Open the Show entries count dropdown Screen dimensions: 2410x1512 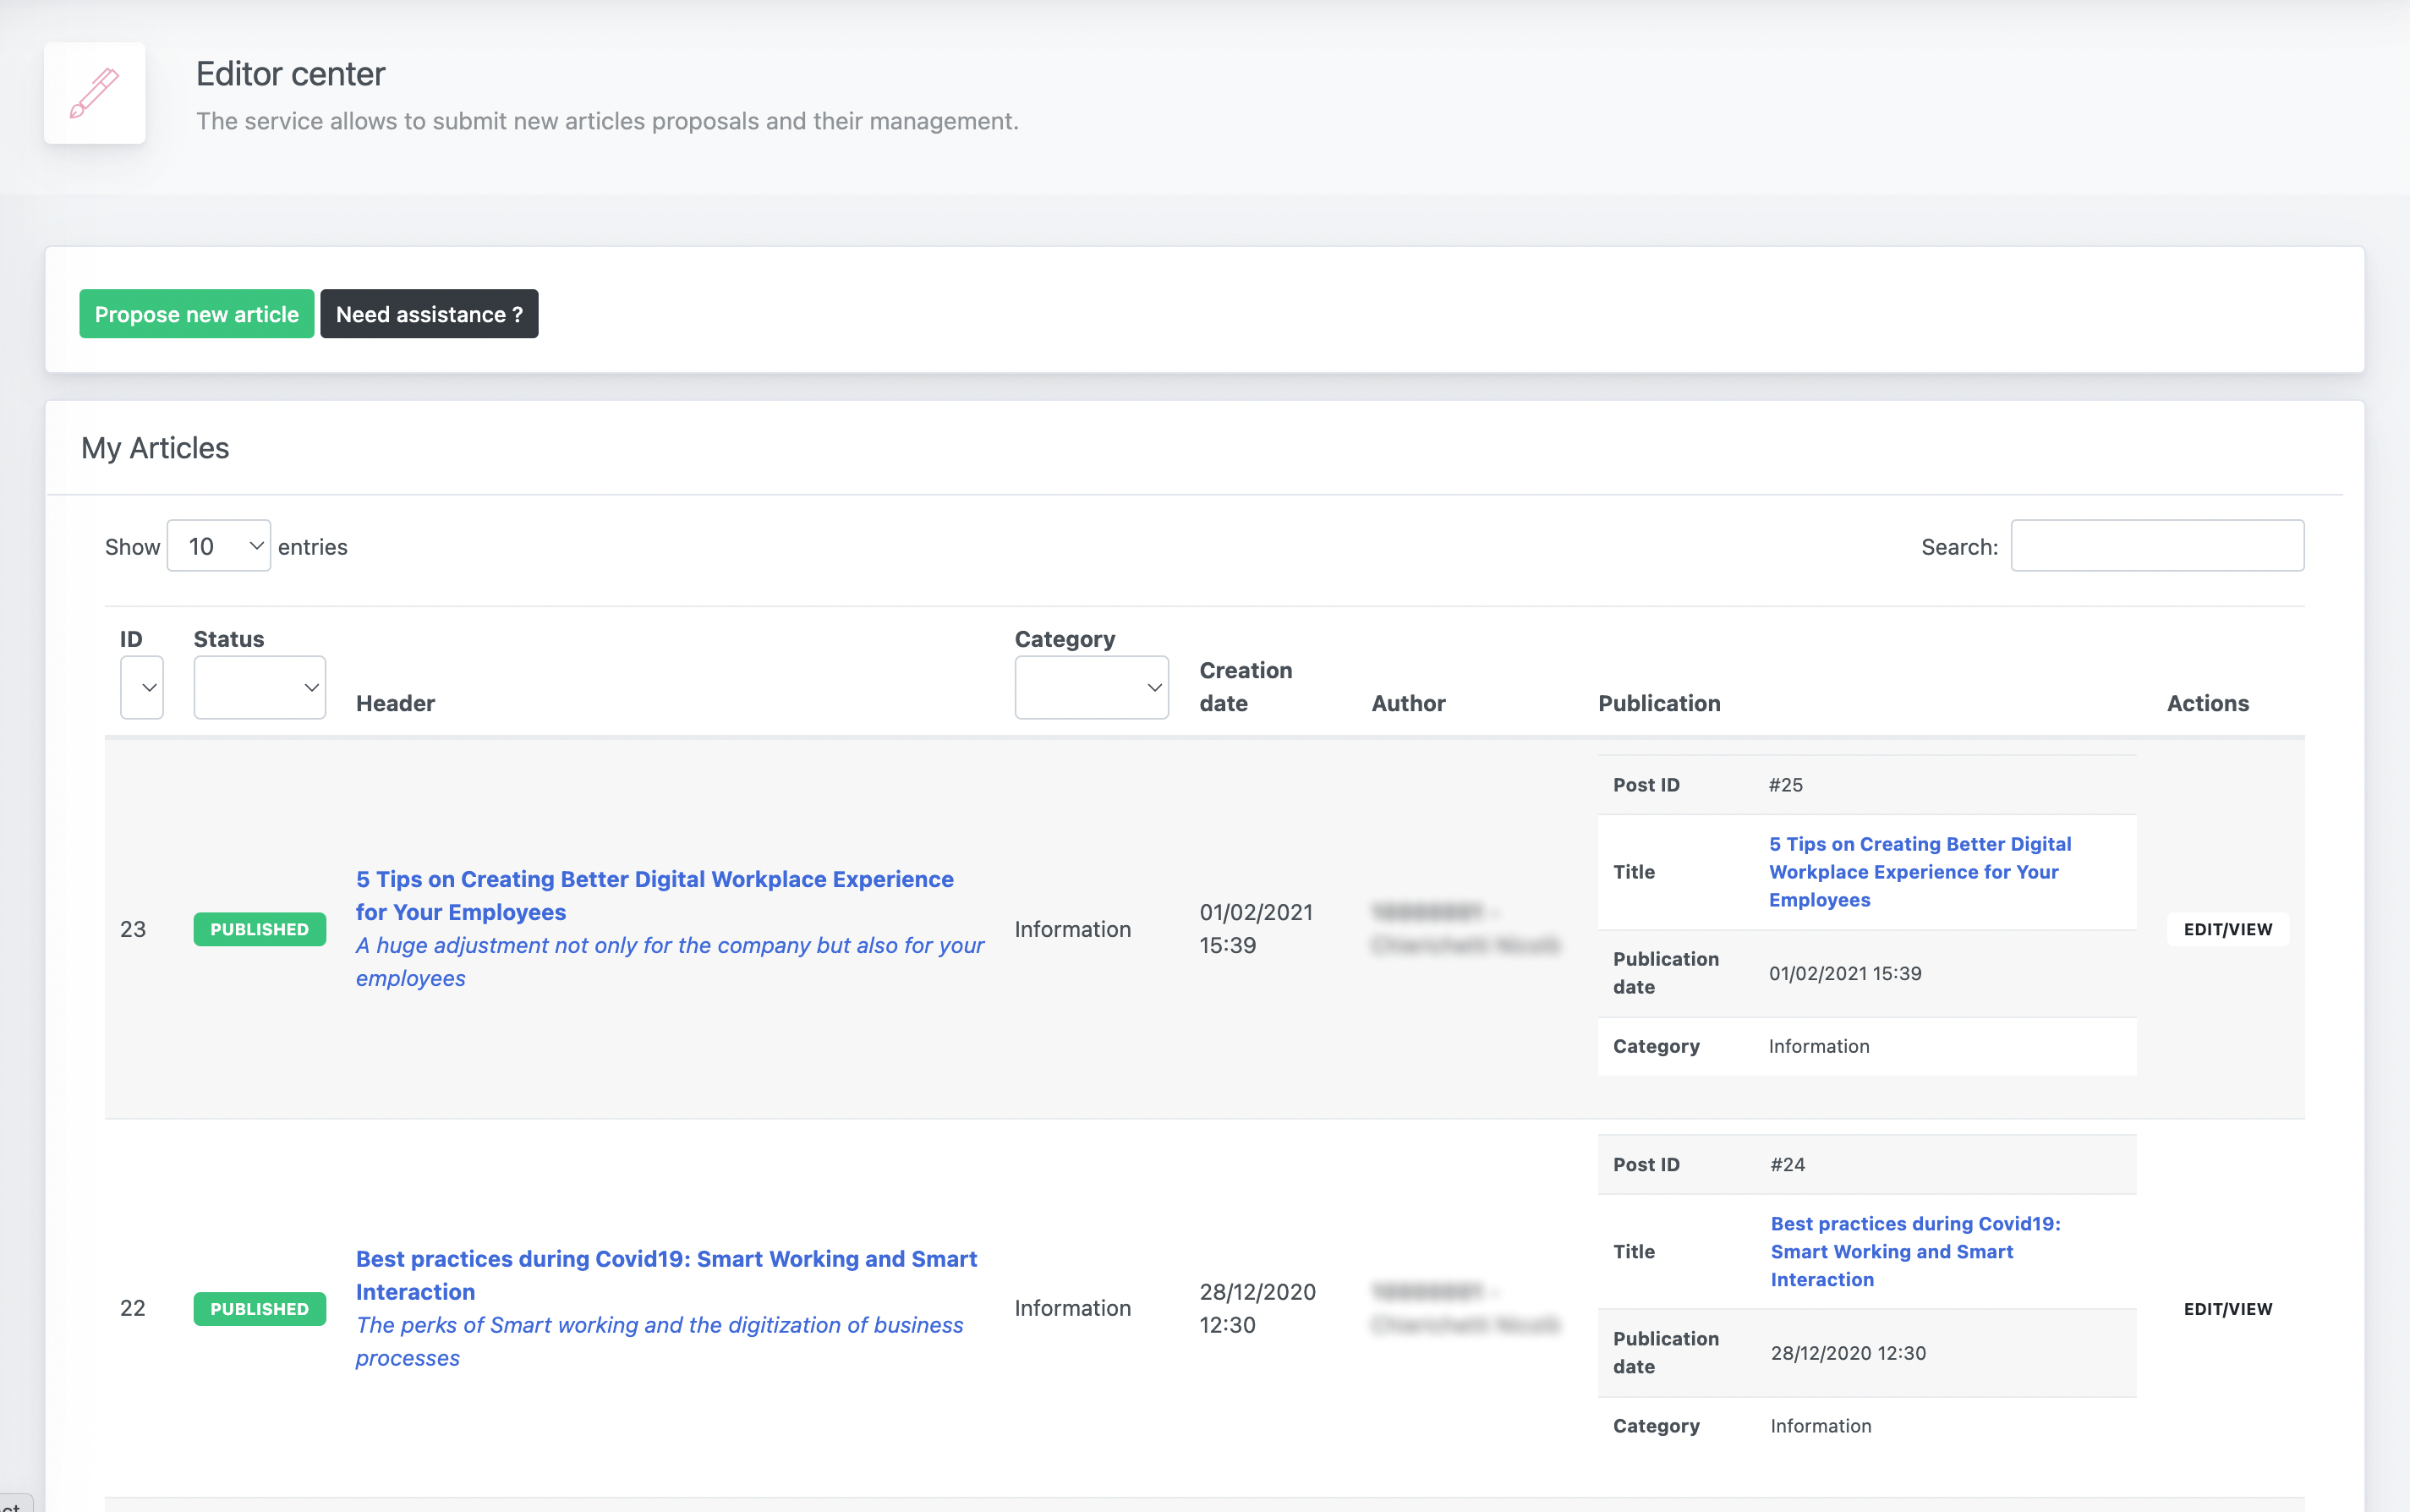pyautogui.click(x=219, y=546)
